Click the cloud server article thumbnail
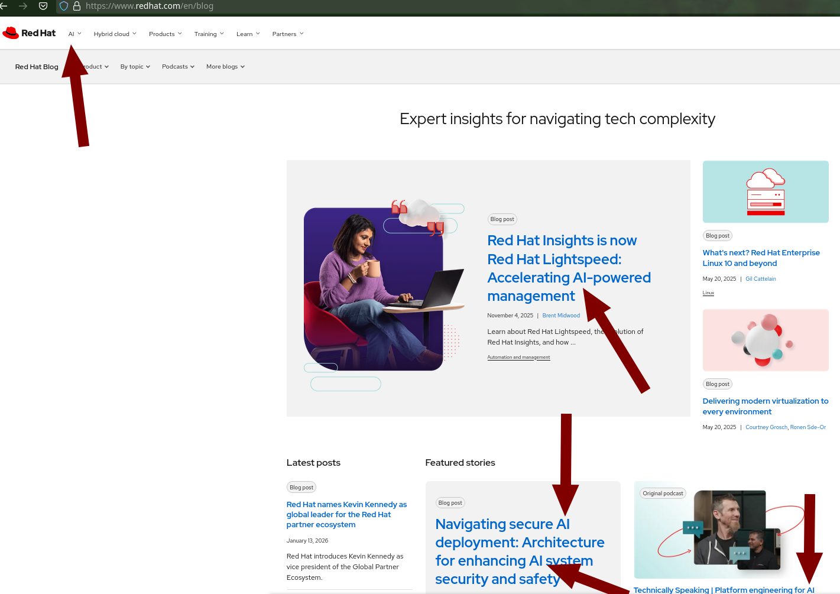Screen dimensions: 840x594 point(765,191)
